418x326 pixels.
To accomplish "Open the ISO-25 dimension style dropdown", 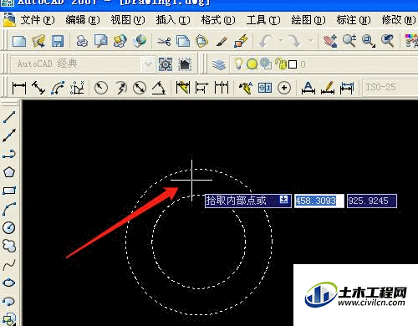I will (x=390, y=88).
